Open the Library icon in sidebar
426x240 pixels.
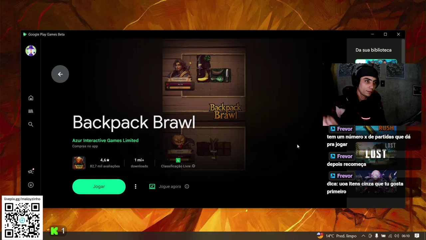pos(31,111)
